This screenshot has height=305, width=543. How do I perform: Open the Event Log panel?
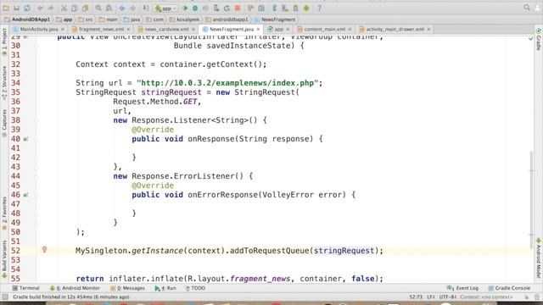(x=463, y=288)
